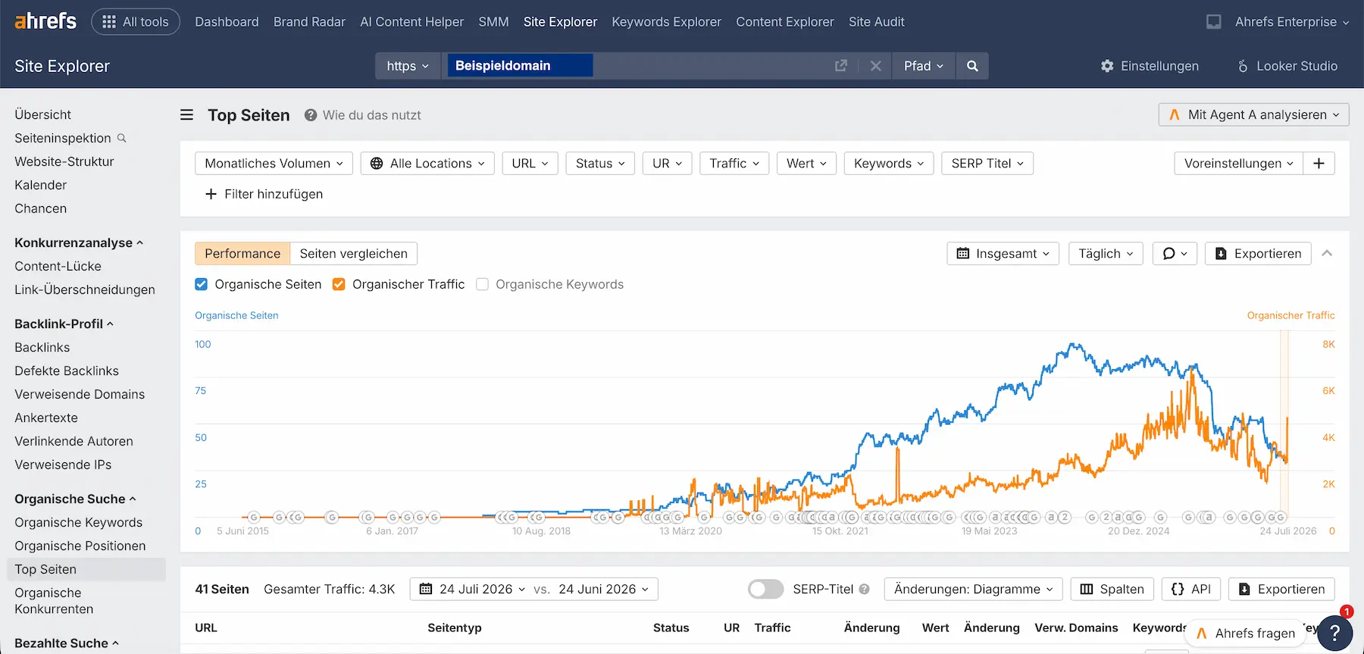Collapse the Konkurrenzanalyse section

[79, 243]
